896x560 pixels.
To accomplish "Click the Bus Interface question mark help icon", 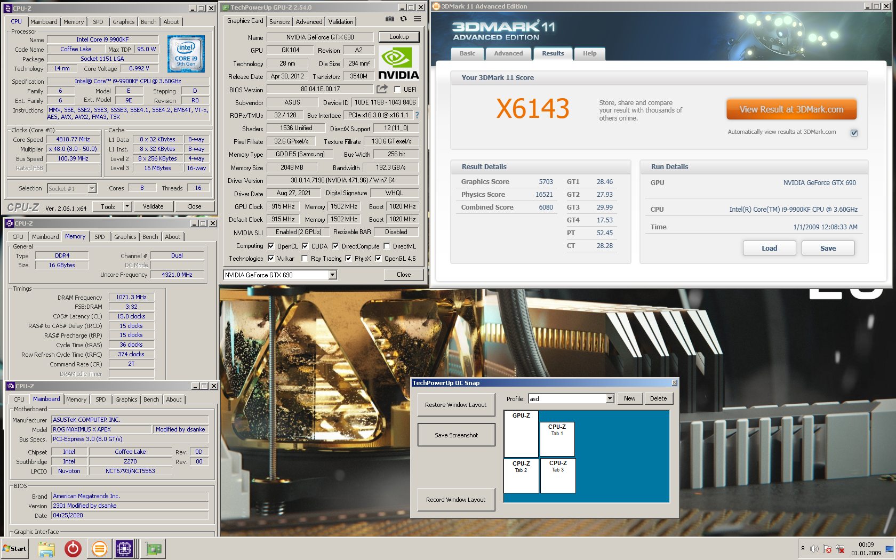I will tap(417, 115).
